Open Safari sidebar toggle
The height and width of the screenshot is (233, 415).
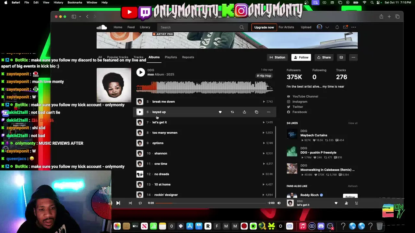coord(74,17)
